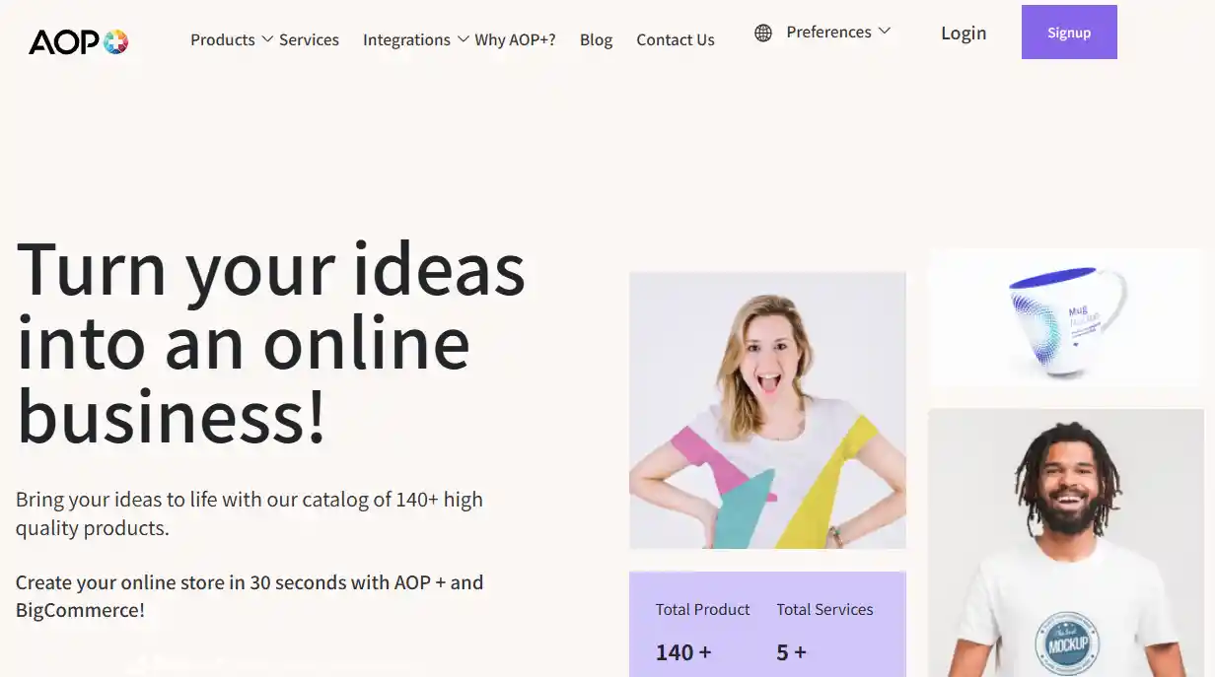Click the man in mockup t-shirt image
Screen dimensions: 1215x677
pos(1066,542)
